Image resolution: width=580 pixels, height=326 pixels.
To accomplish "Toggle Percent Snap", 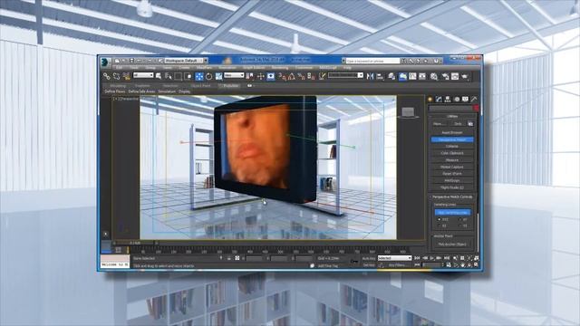I will coord(301,76).
